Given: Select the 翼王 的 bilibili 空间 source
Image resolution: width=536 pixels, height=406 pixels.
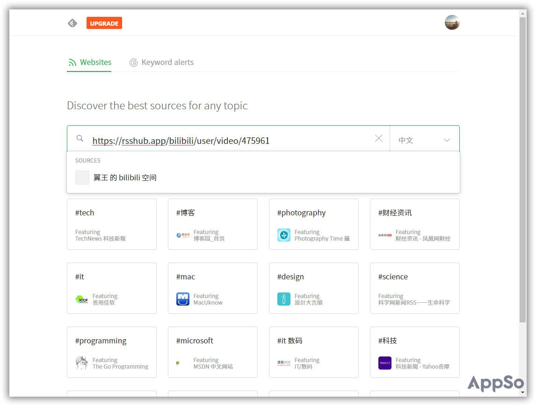Looking at the screenshot, I should (x=263, y=178).
